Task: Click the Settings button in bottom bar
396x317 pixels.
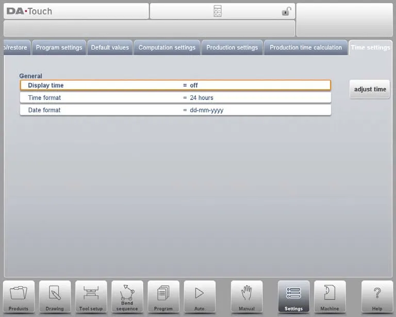Action: [x=293, y=296]
